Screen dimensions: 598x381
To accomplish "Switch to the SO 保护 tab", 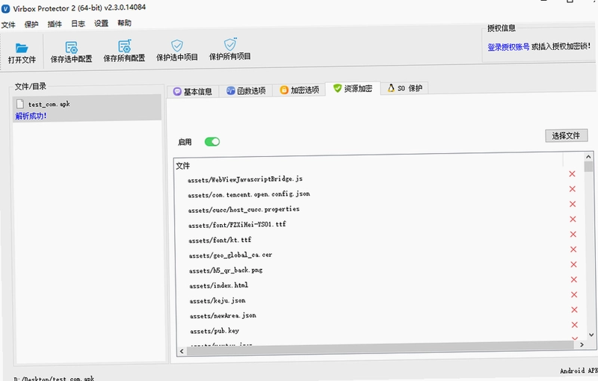I will (x=404, y=88).
